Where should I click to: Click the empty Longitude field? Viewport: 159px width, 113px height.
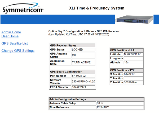(133, 58)
